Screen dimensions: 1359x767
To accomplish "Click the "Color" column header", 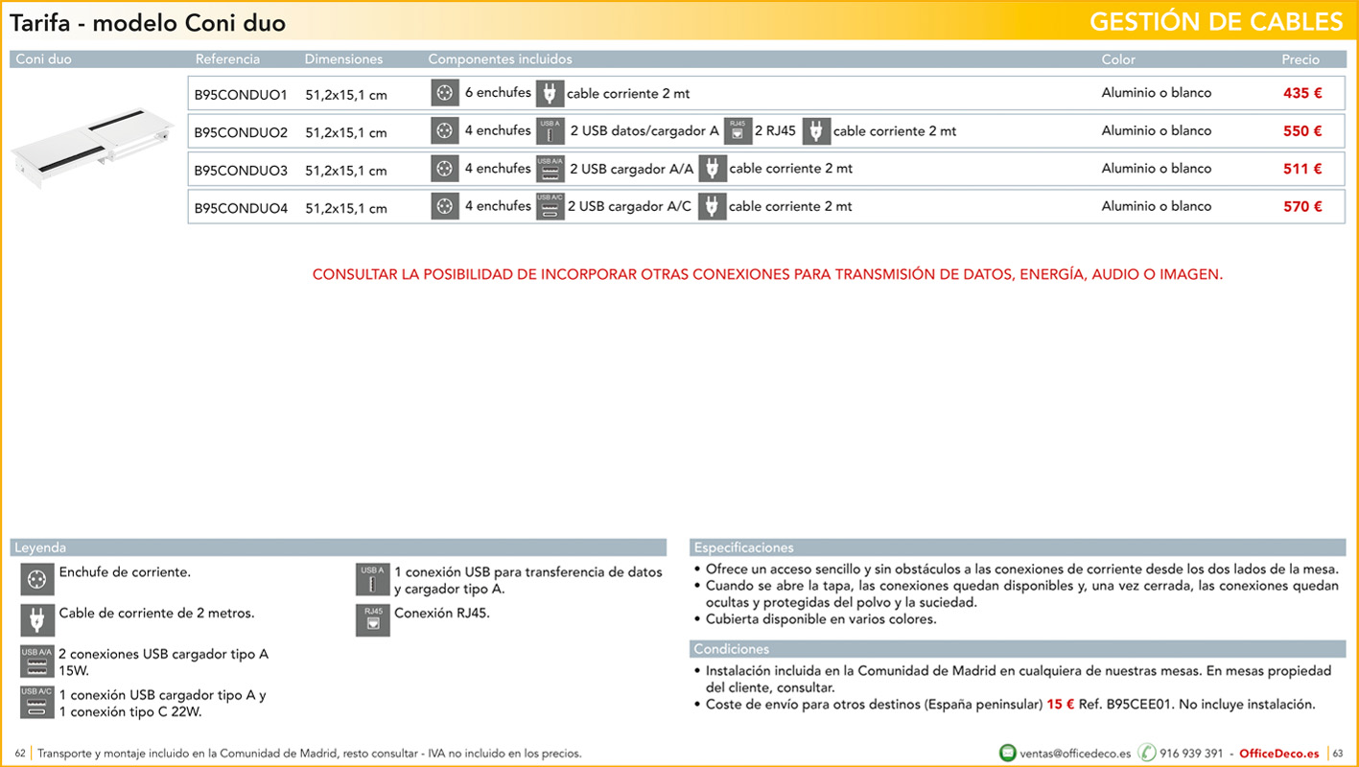I will pyautogui.click(x=1118, y=59).
